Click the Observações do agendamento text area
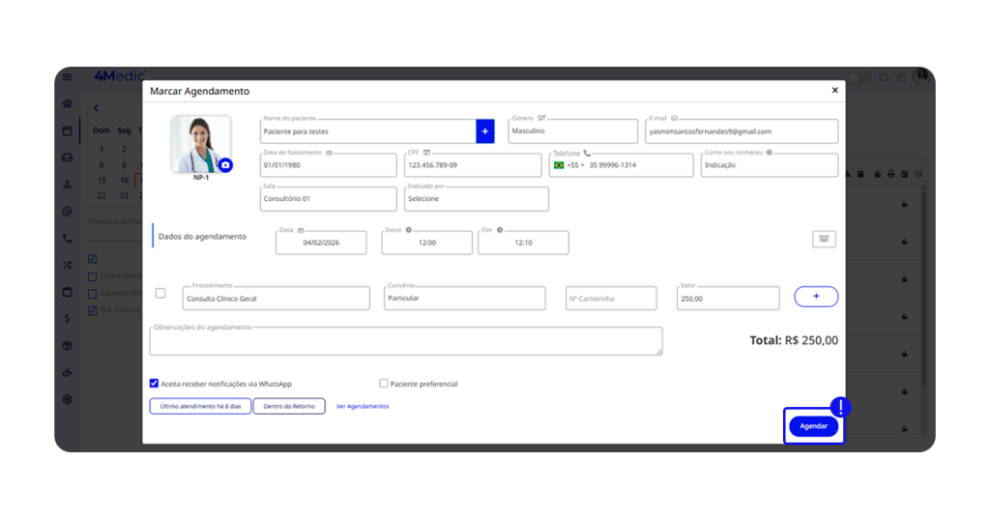 pos(406,341)
